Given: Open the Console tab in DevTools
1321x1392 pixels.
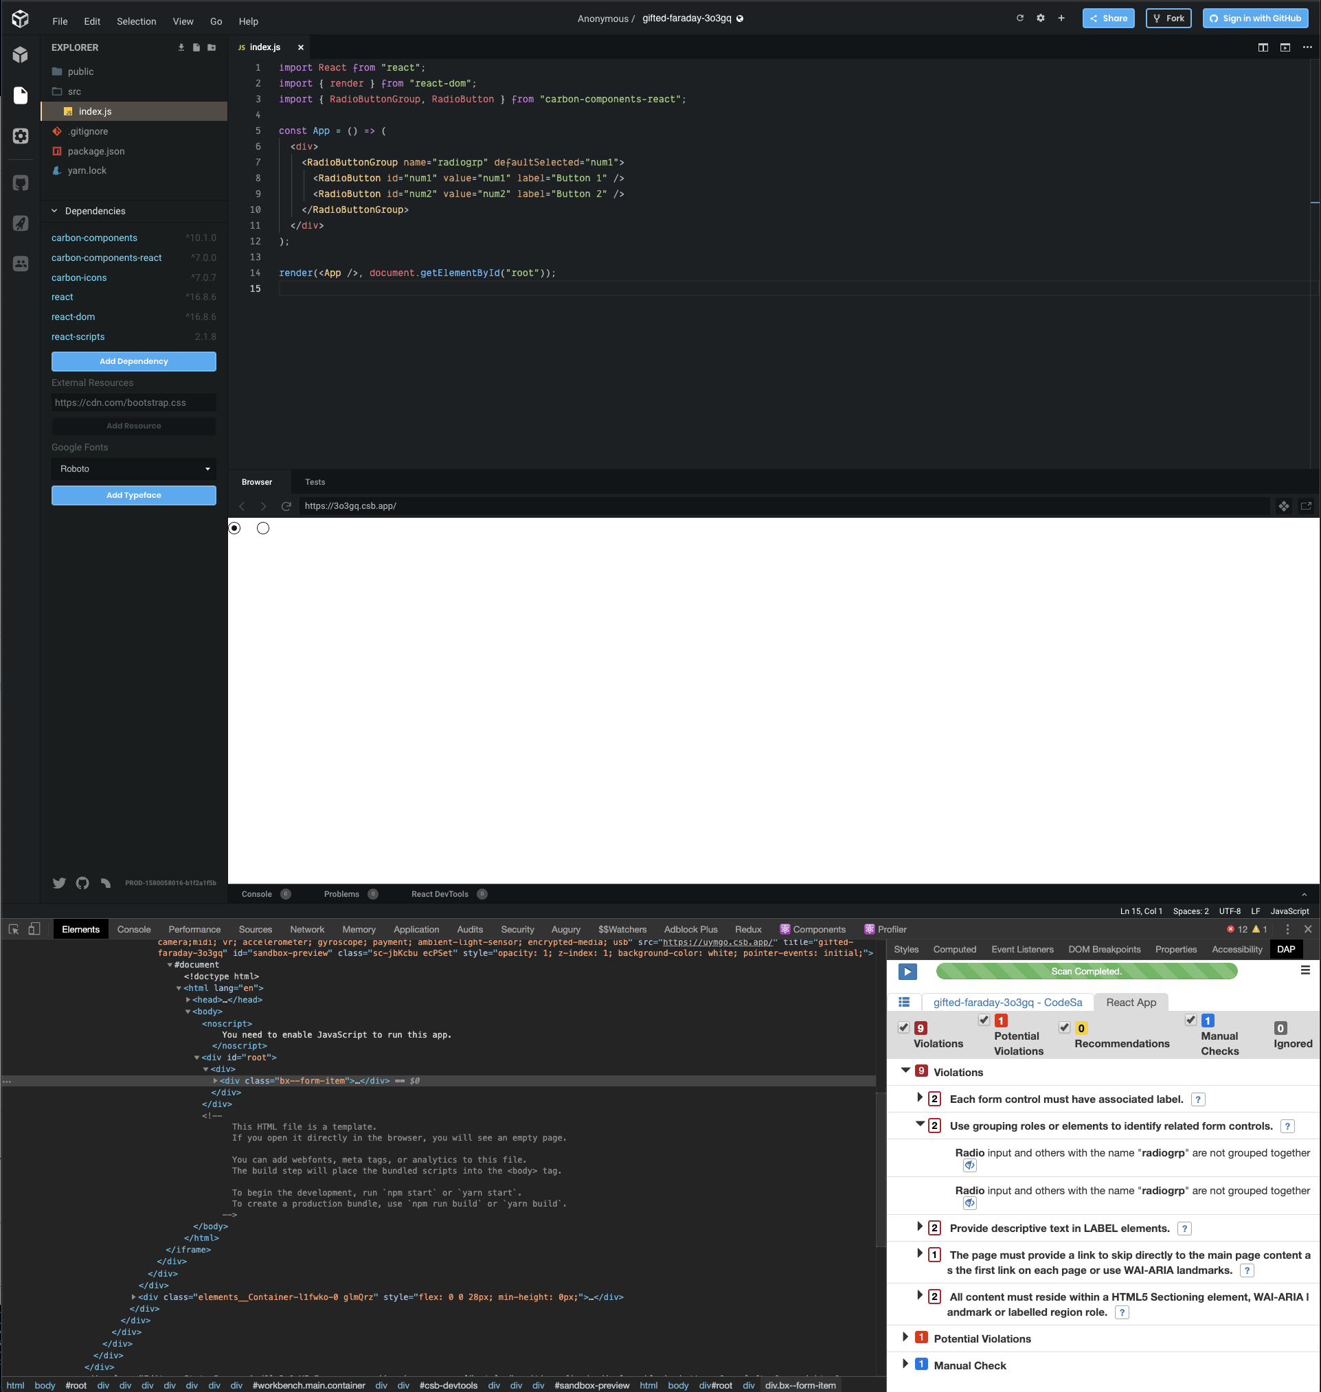Looking at the screenshot, I should coord(133,928).
